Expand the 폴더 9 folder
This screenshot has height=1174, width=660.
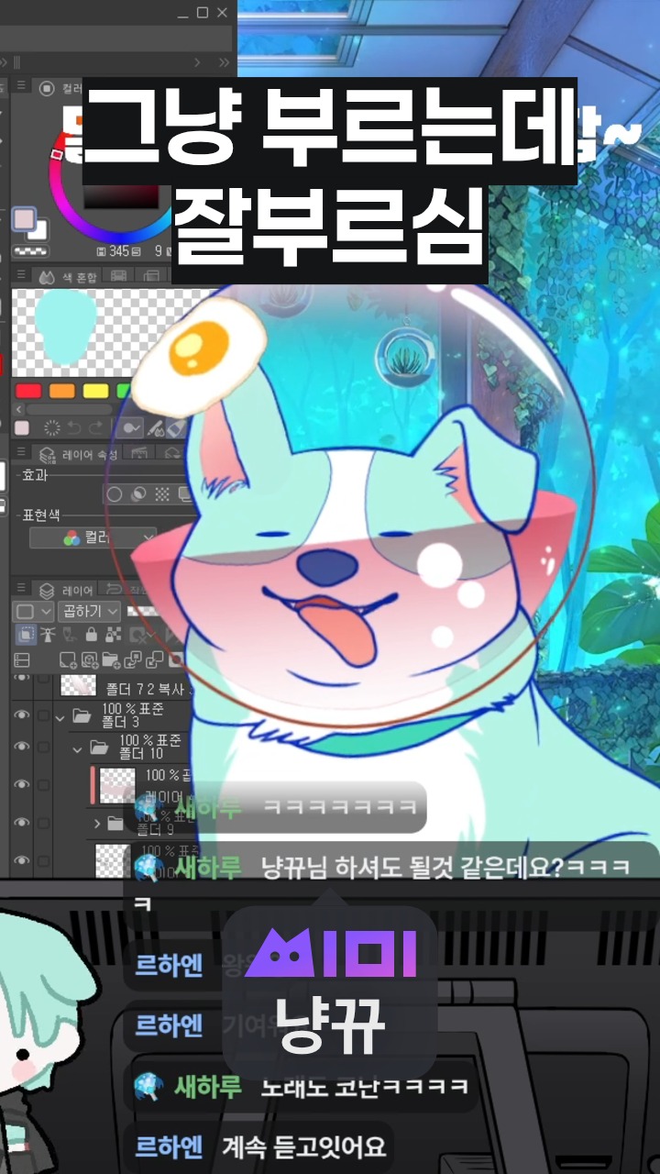(x=97, y=824)
